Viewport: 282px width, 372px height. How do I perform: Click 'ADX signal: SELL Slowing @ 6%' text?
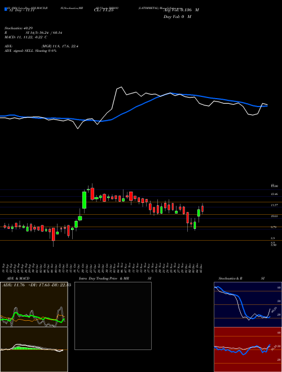30,51
